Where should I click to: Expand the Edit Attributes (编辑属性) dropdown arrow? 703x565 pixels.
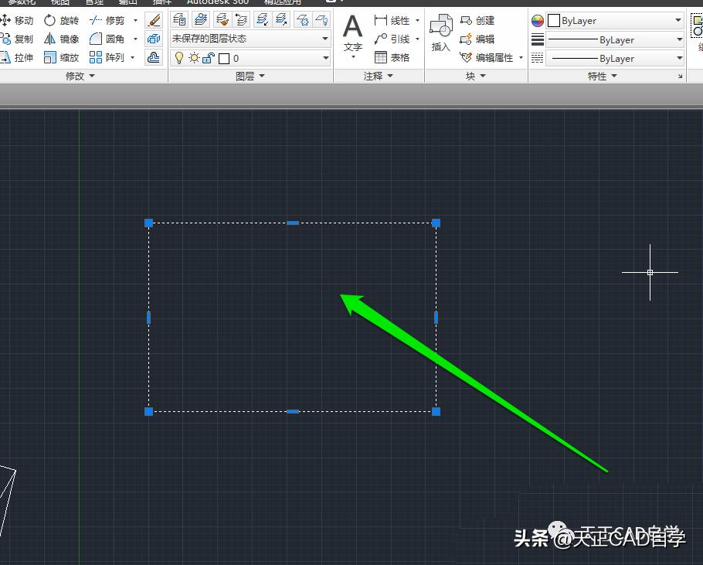(x=521, y=57)
